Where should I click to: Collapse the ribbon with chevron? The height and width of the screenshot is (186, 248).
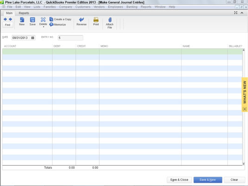click(x=242, y=13)
